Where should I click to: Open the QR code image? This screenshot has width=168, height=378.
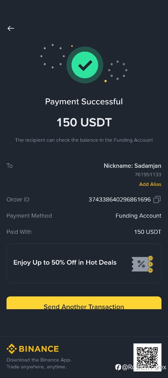coord(147,357)
